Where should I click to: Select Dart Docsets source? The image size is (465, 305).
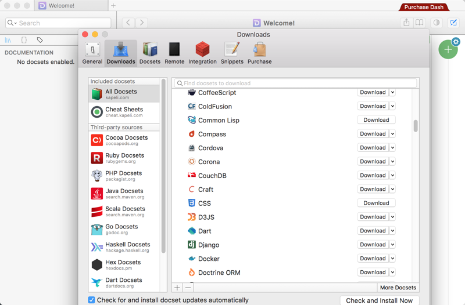[124, 282]
